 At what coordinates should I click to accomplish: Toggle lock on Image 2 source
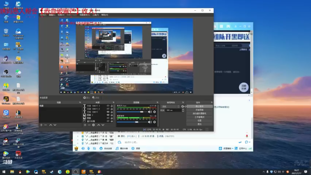coord(112,115)
